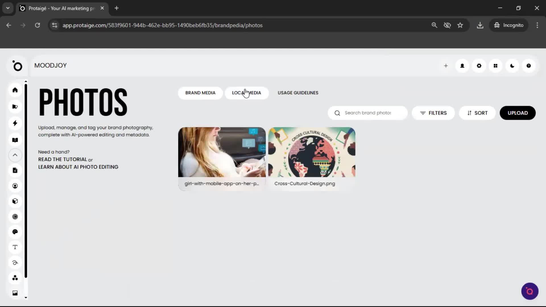The height and width of the screenshot is (307, 546).
Task: Select the Text tool icon in sidebar
Action: pos(15,247)
